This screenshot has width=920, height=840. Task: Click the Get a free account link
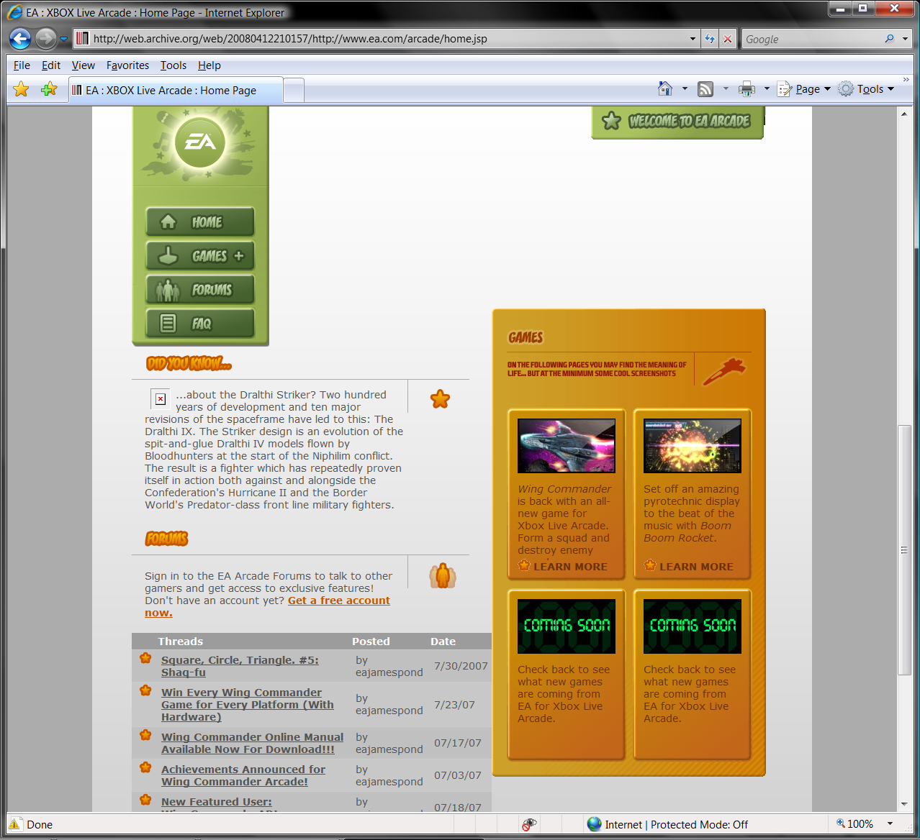click(338, 601)
